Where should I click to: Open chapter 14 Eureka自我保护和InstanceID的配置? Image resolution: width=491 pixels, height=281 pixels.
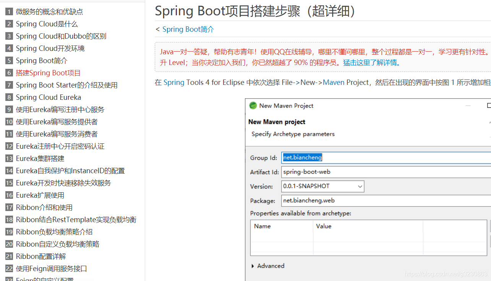70,171
